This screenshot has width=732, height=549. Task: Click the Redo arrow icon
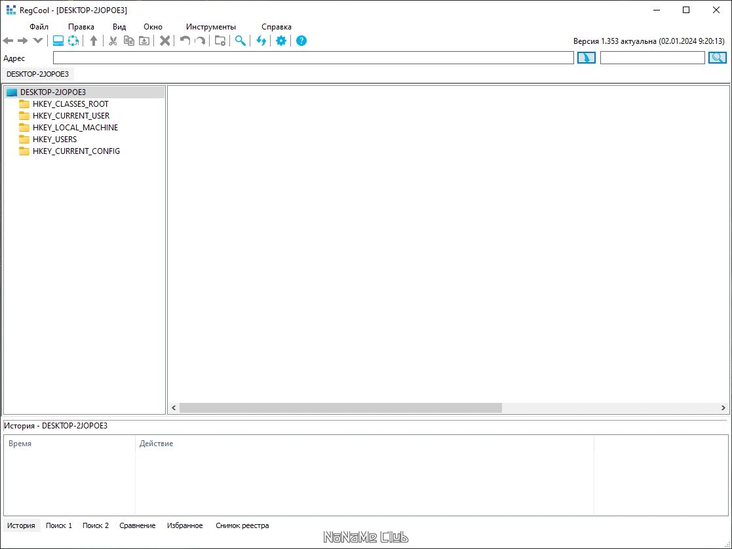tap(201, 41)
